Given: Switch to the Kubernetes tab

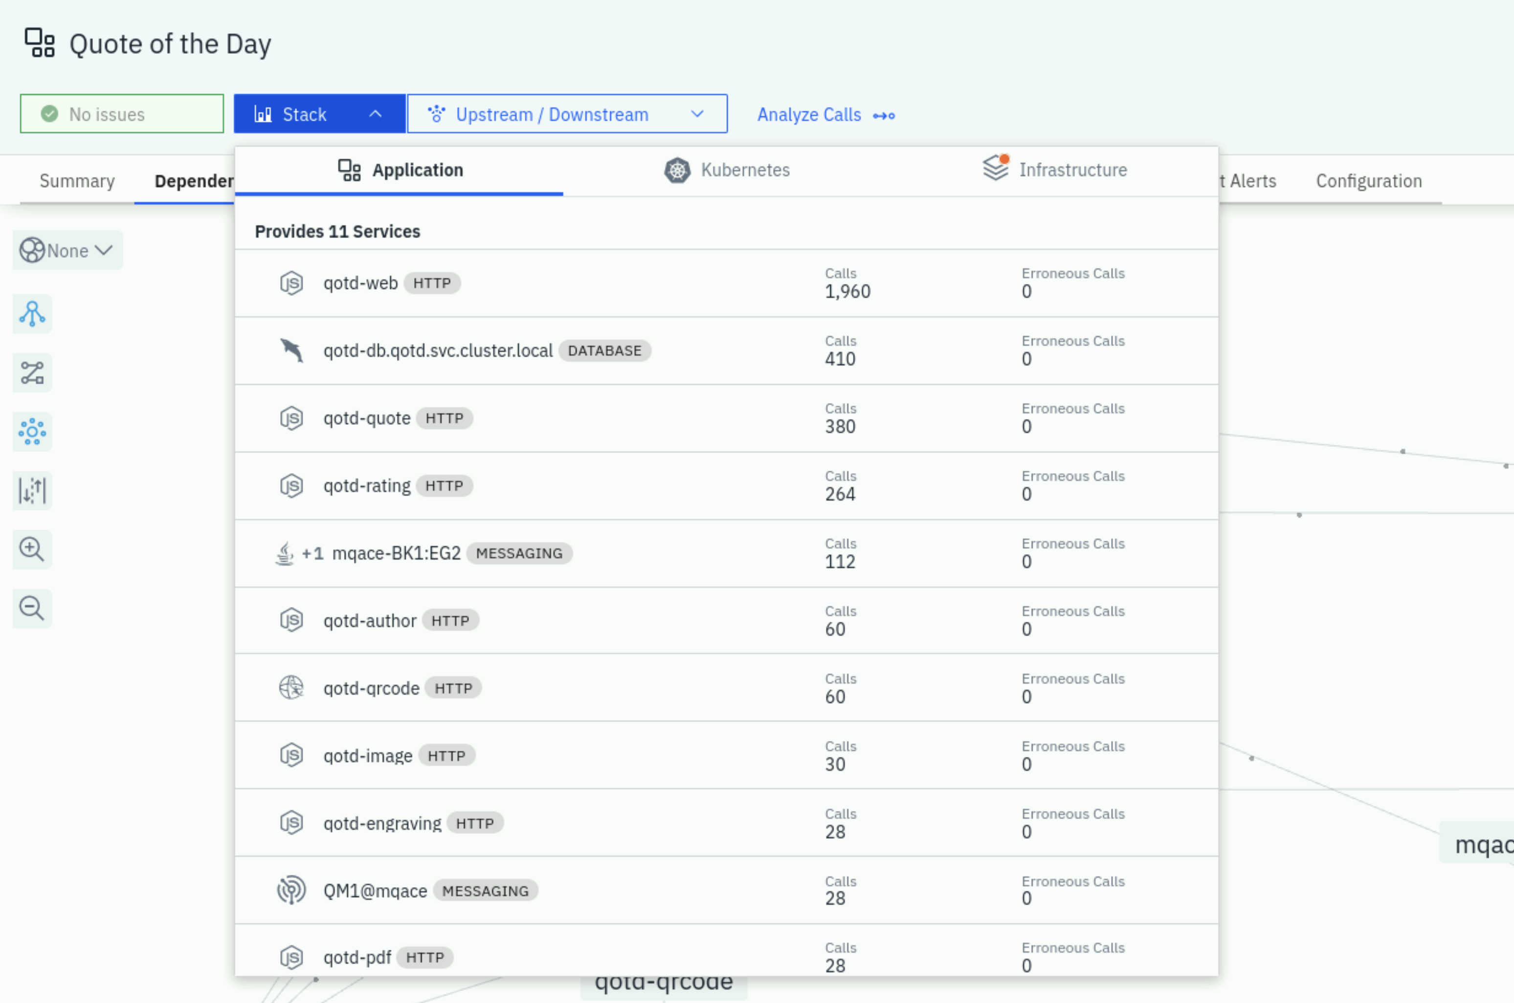Looking at the screenshot, I should click(727, 170).
